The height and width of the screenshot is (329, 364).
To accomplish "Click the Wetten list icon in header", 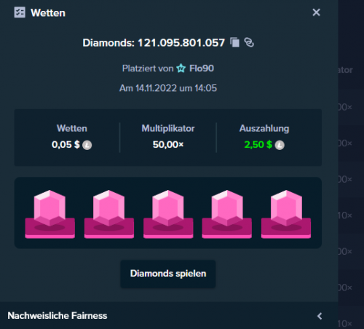I will pos(20,12).
